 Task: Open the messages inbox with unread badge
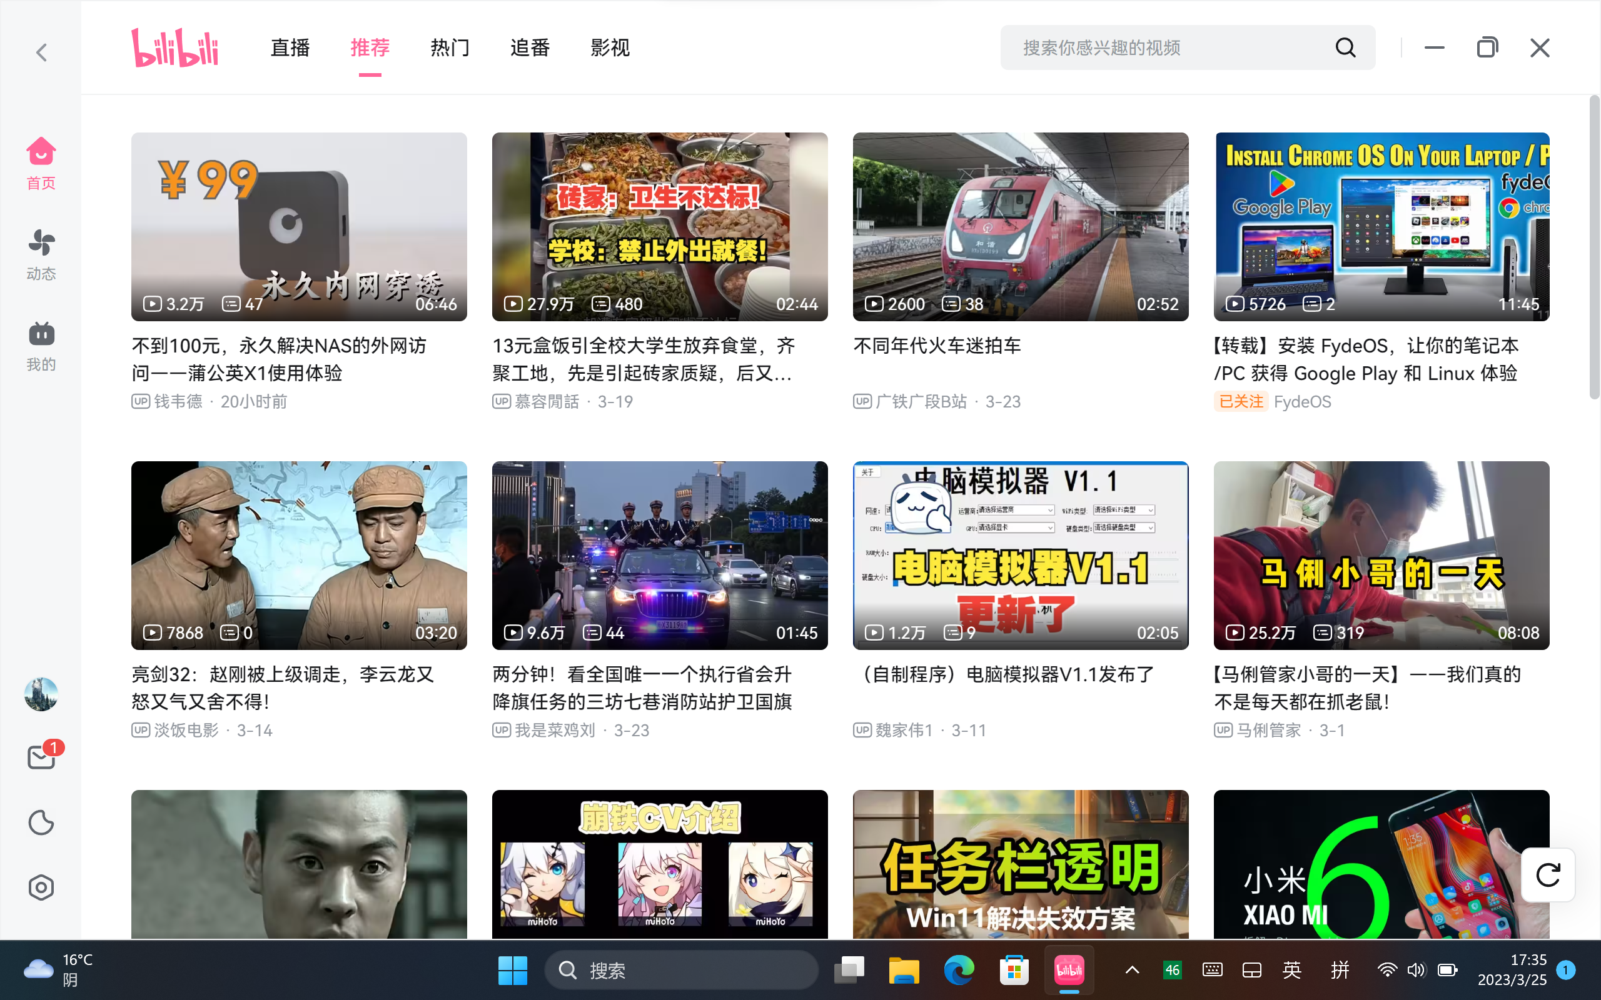pos(41,757)
